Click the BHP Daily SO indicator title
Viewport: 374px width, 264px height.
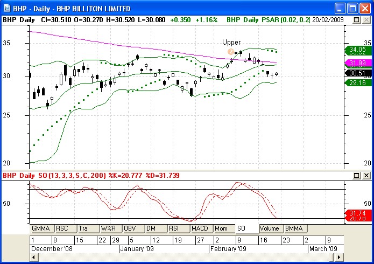pyautogui.click(x=54, y=176)
